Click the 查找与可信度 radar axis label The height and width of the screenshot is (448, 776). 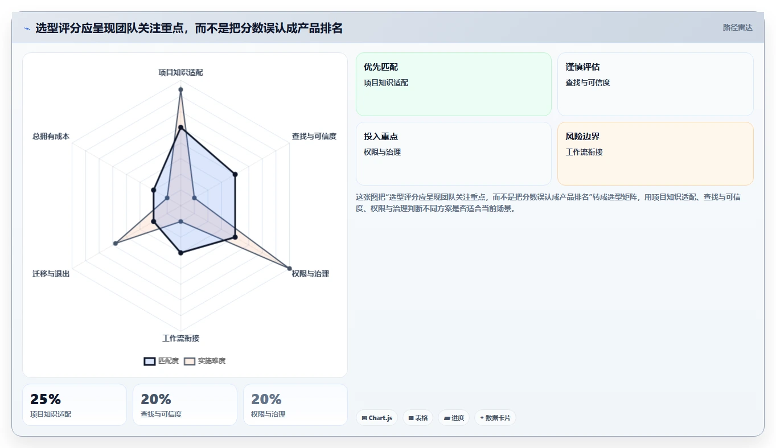[314, 136]
